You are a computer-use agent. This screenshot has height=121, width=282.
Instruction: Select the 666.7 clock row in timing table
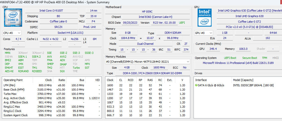pos(147,115)
